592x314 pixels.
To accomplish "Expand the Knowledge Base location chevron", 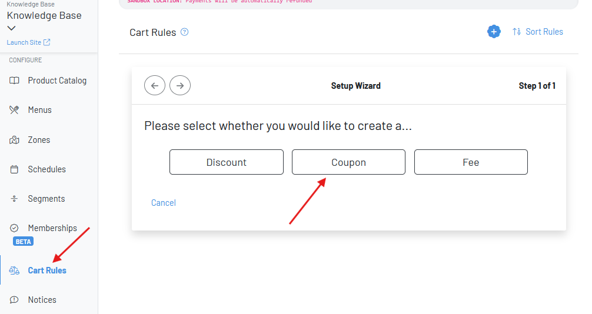I will pyautogui.click(x=11, y=28).
